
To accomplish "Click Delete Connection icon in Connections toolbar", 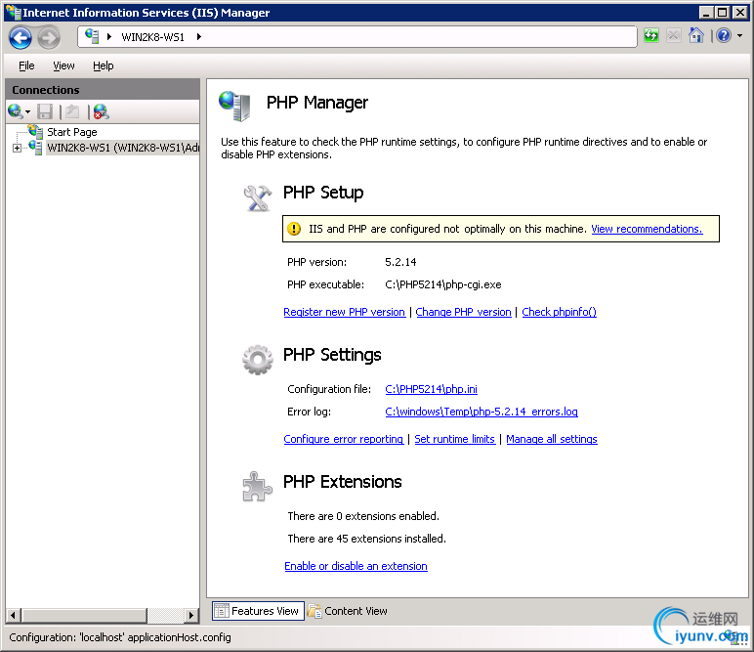I will pos(101,111).
